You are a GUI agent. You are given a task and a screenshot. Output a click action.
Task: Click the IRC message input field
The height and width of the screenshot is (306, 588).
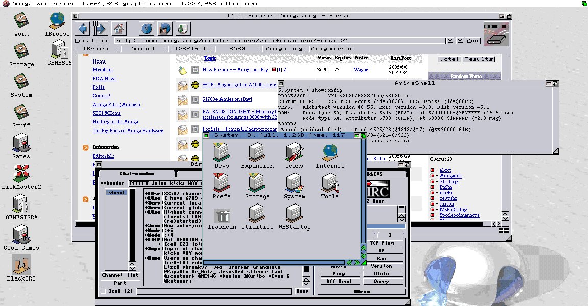pyautogui.click(x=214, y=291)
